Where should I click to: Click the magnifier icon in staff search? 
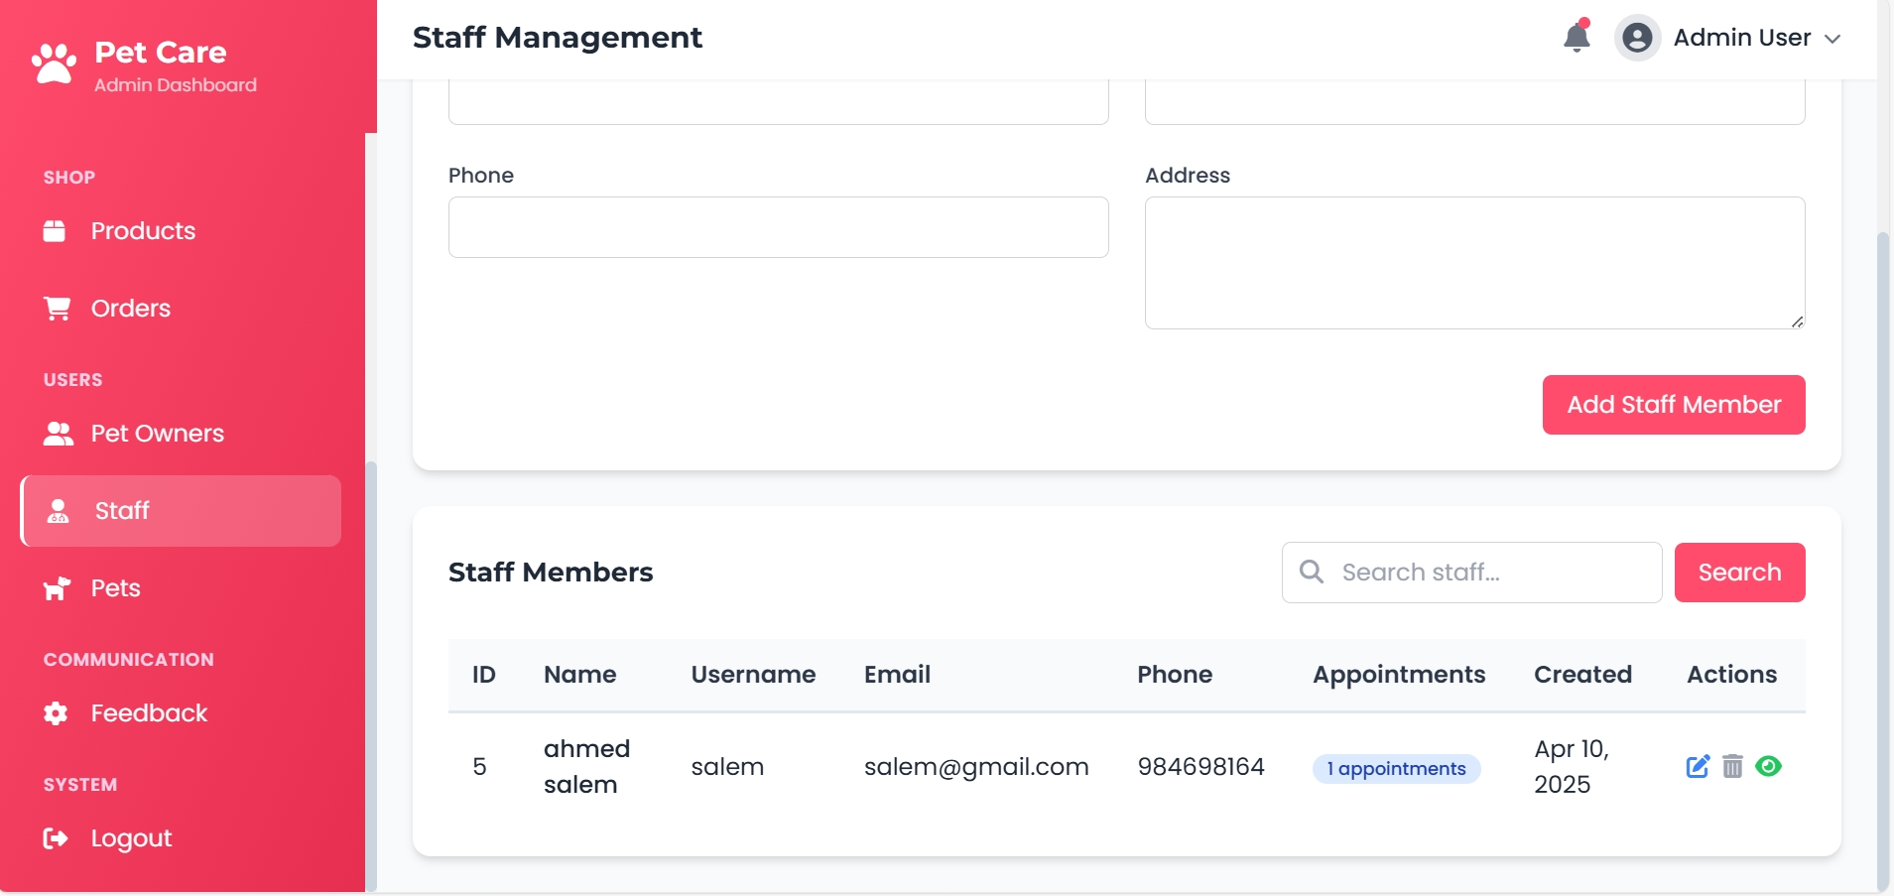coord(1312,572)
